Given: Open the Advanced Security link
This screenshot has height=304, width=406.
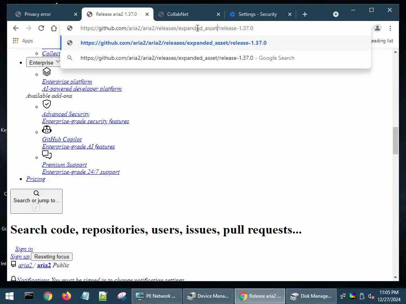Looking at the screenshot, I should [66, 114].
